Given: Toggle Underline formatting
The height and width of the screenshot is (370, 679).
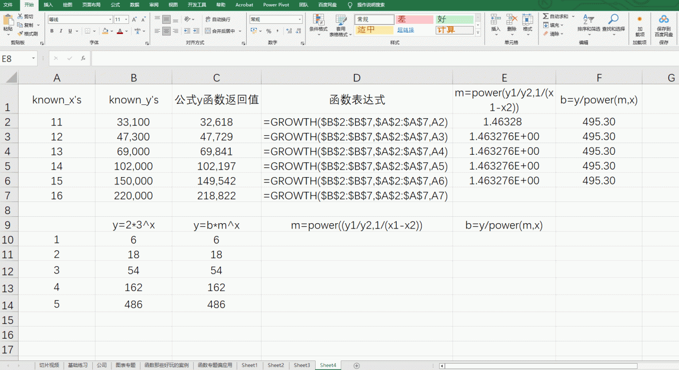Looking at the screenshot, I should pyautogui.click(x=70, y=31).
